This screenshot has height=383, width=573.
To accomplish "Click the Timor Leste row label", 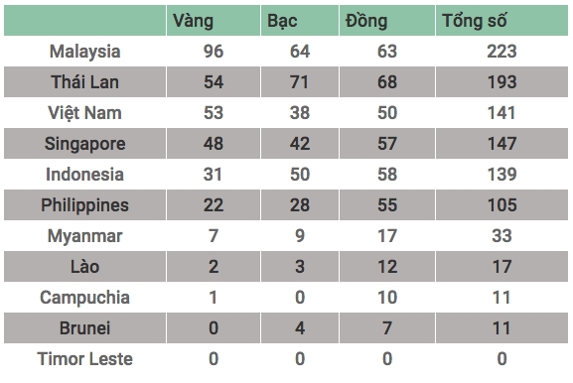I will click(x=84, y=358).
